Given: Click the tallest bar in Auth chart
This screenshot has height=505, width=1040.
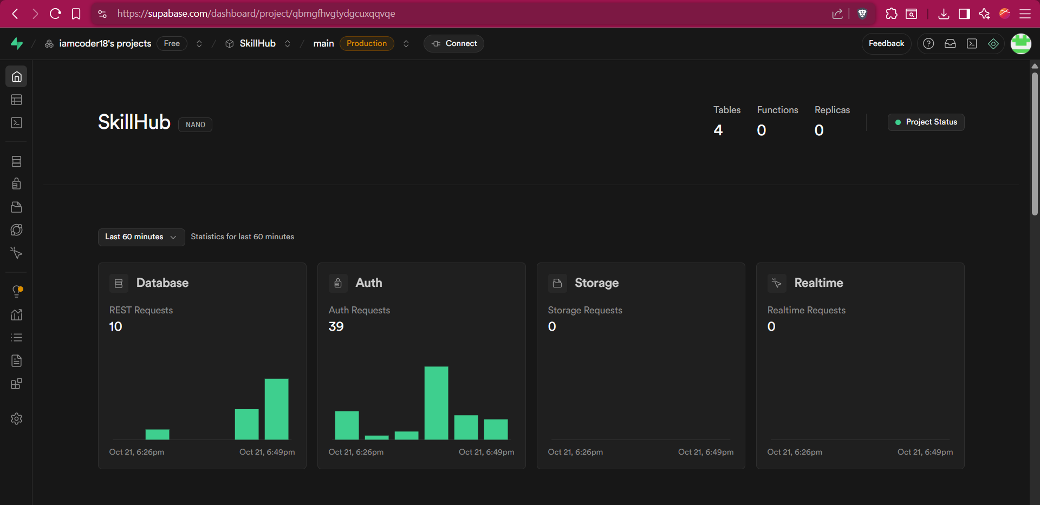Looking at the screenshot, I should coord(436,403).
